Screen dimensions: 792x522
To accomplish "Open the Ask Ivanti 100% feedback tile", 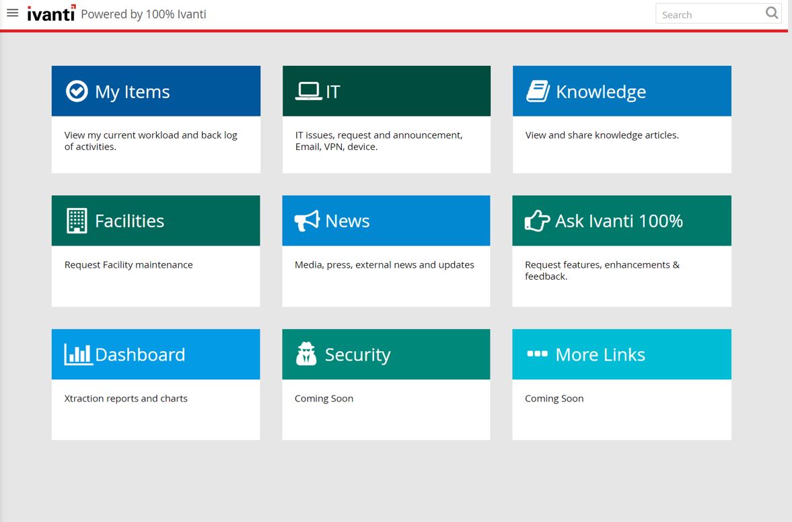I will 621,250.
